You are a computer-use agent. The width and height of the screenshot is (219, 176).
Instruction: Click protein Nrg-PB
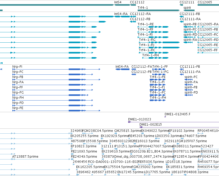pos(17,77)
